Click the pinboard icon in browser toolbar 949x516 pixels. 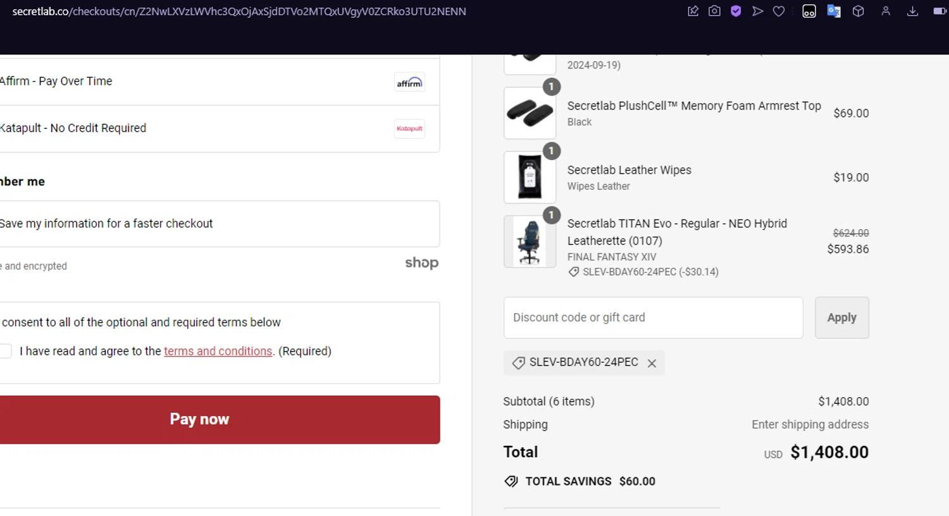693,11
